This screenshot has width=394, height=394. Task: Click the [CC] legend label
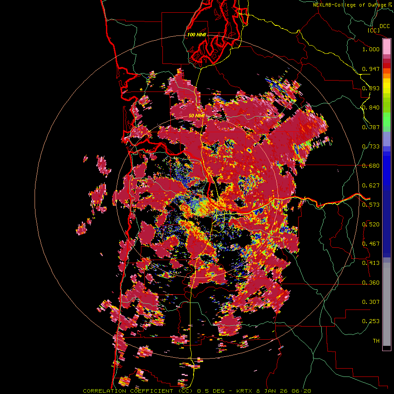pyautogui.click(x=373, y=30)
